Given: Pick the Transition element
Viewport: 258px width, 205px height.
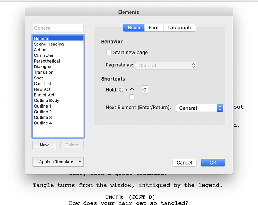Looking at the screenshot, I should coord(44,72).
